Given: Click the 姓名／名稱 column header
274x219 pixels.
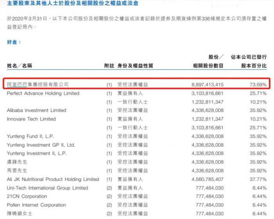Looking at the screenshot, I should point(20,66).
